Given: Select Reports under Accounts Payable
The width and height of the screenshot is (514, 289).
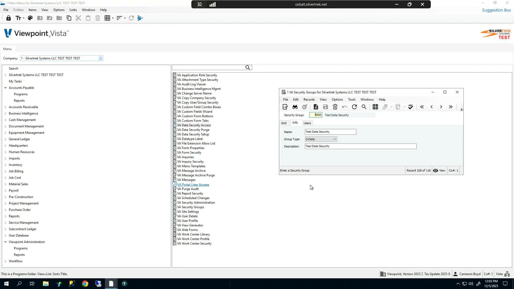Looking at the screenshot, I should (x=19, y=101).
